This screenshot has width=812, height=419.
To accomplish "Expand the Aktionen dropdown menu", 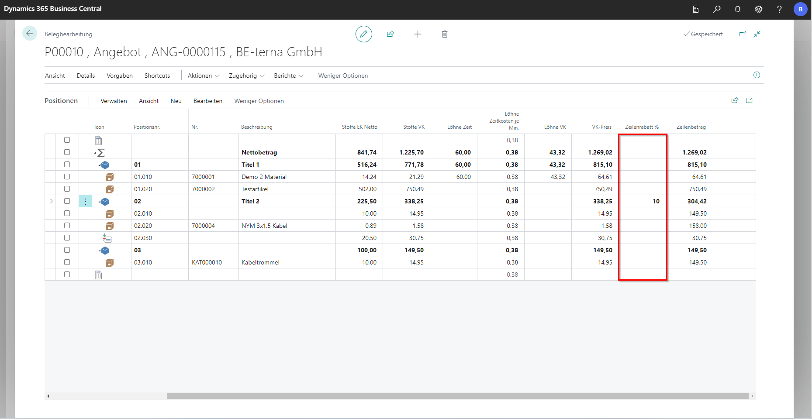I will click(204, 76).
